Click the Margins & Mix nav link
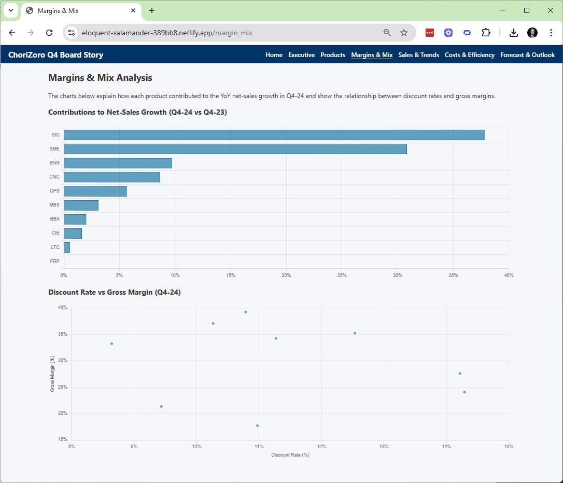563x483 pixels. 372,55
